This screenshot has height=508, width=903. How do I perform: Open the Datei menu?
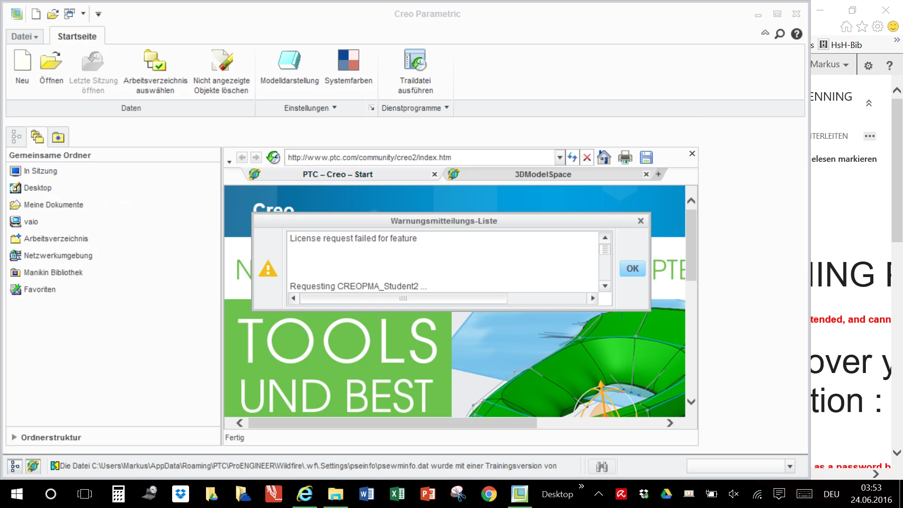(x=24, y=37)
